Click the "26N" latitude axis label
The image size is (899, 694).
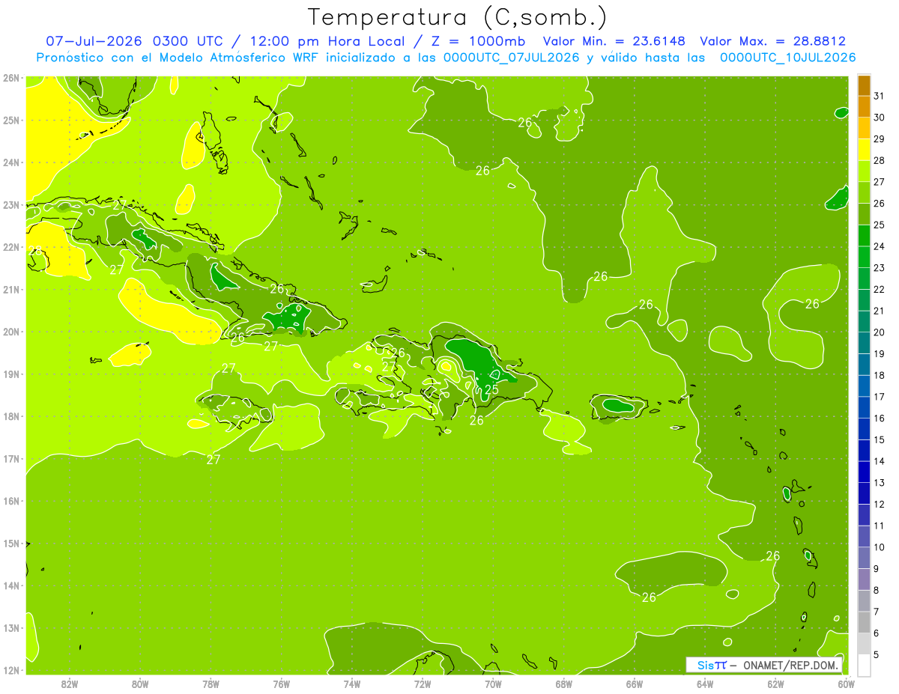11,77
